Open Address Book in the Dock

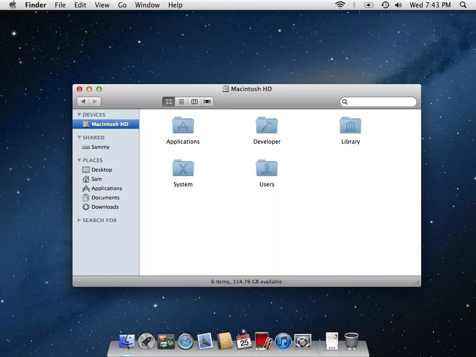(x=225, y=341)
